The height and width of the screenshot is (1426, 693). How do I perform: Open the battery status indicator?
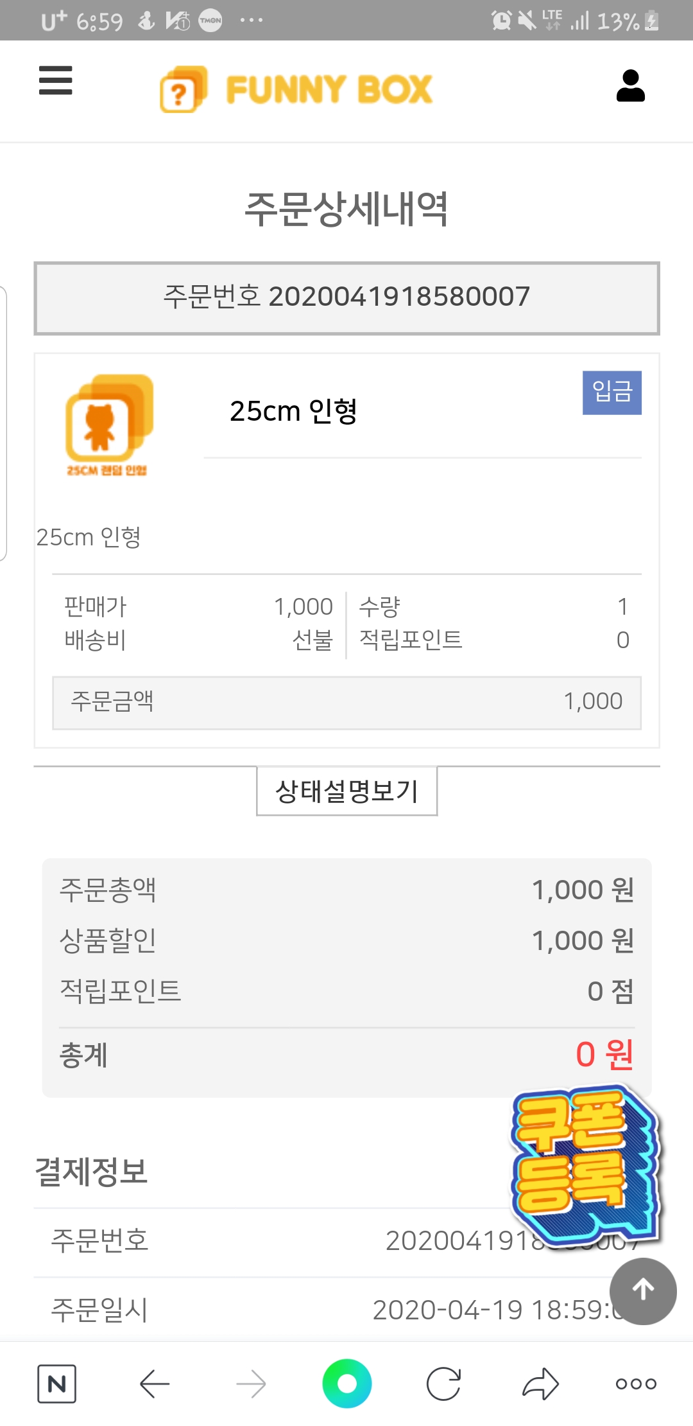[x=651, y=21]
